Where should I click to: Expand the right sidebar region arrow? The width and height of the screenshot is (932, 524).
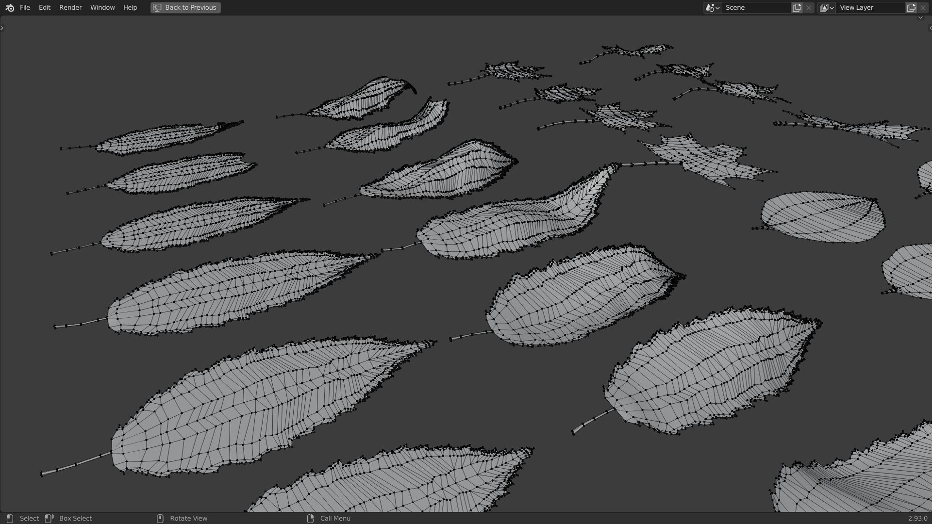point(930,28)
